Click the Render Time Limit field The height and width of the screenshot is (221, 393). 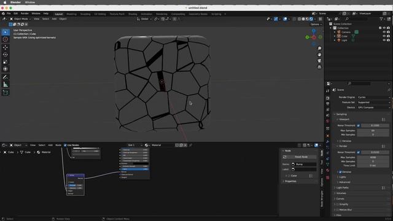(x=373, y=166)
